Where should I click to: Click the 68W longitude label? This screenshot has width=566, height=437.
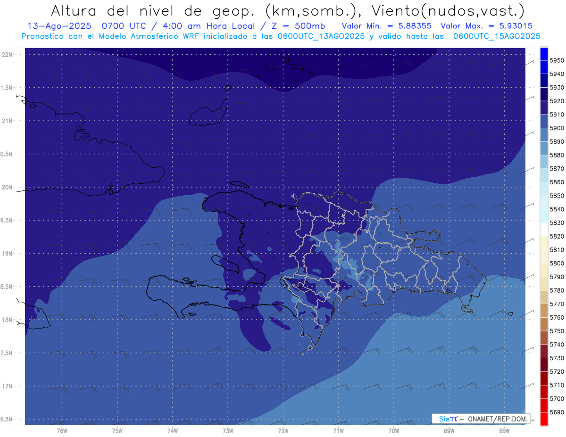tap(504, 431)
